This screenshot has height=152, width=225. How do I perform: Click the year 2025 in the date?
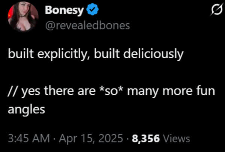110,139
